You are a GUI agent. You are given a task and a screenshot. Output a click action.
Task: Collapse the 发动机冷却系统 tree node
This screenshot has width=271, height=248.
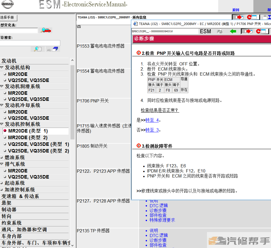click(x=2, y=105)
